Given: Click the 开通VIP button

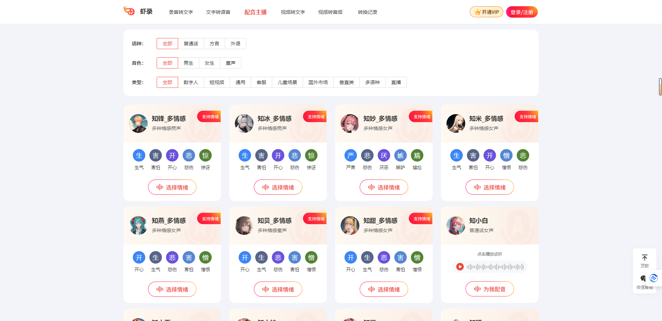Looking at the screenshot, I should pos(486,12).
